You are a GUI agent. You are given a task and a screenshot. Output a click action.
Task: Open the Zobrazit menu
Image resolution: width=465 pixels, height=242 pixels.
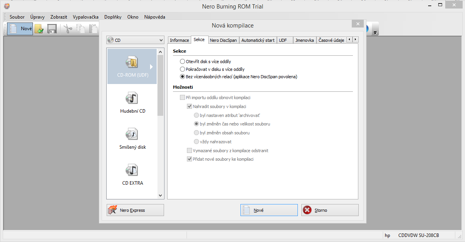click(x=59, y=17)
